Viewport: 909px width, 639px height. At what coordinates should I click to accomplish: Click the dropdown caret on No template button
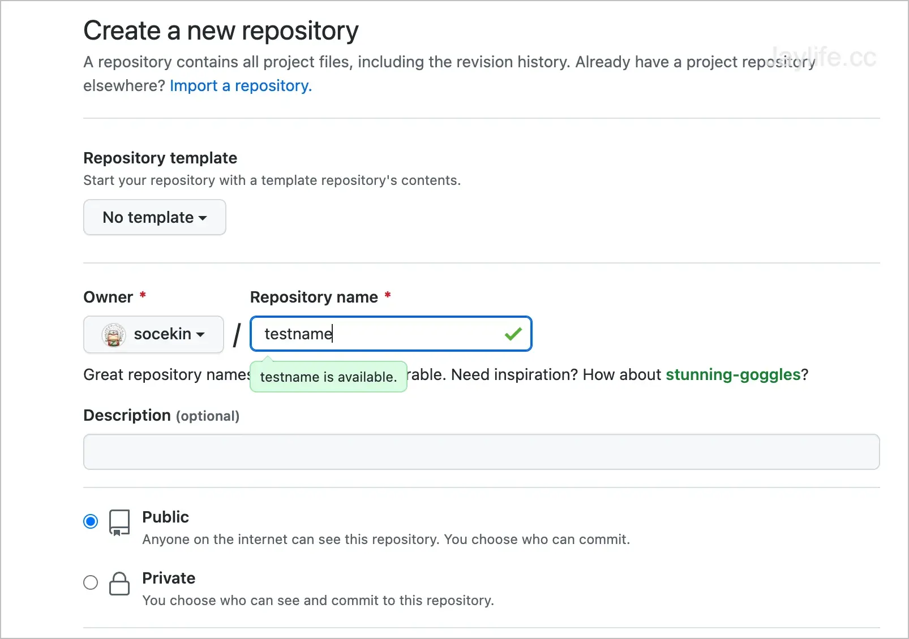pyautogui.click(x=204, y=218)
